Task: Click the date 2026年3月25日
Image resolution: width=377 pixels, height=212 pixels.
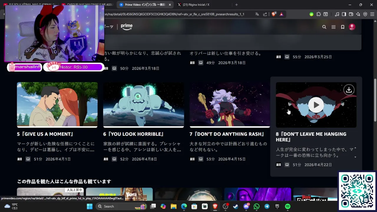Action: tap(318, 57)
